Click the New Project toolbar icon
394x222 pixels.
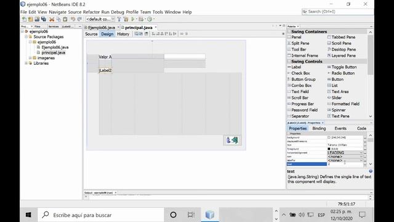tap(31, 19)
